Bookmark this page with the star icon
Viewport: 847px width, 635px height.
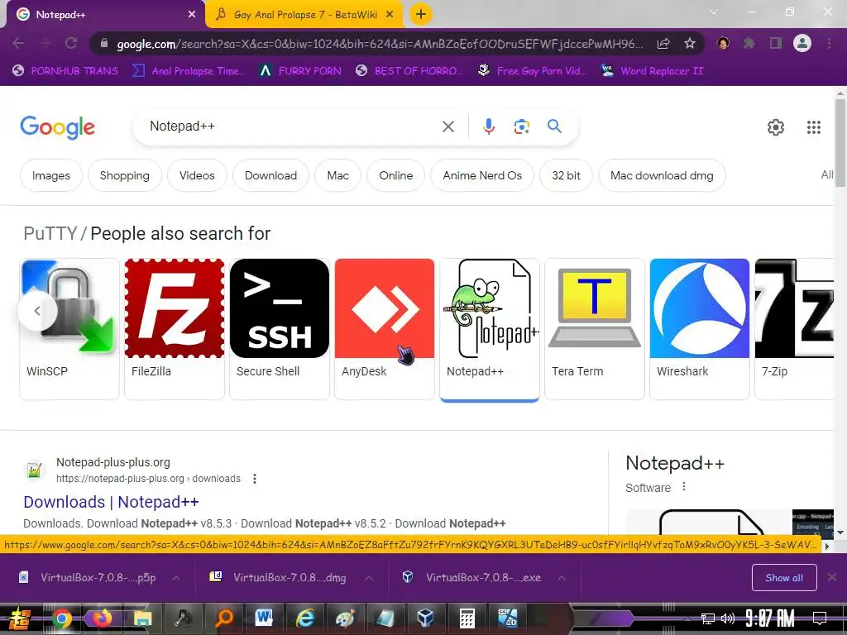tap(690, 43)
